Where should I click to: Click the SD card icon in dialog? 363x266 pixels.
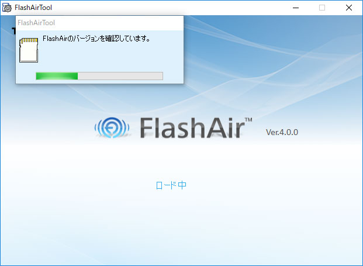(29, 50)
